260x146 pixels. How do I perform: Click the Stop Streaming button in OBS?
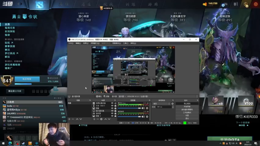pos(187,103)
